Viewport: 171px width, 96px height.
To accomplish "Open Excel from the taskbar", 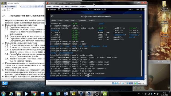I will tap(58, 94).
